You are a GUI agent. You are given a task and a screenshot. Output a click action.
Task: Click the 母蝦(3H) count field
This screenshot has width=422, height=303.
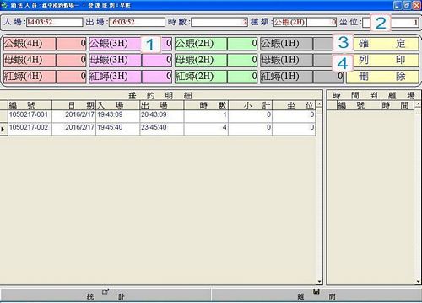157,61
